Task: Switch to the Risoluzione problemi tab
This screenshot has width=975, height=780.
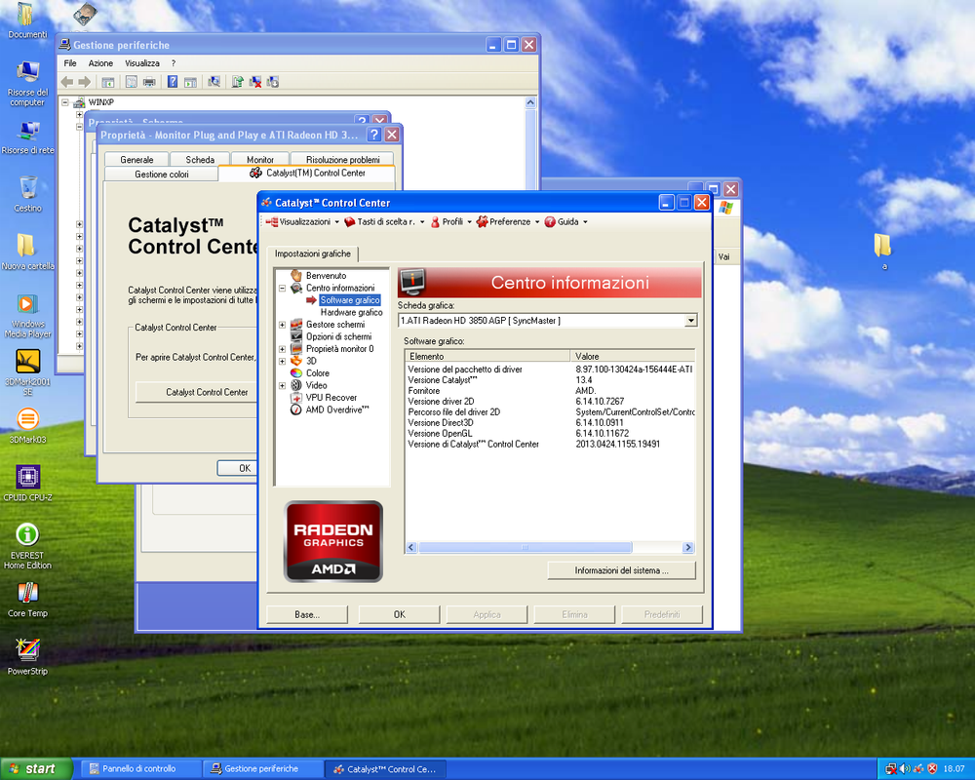Action: (342, 159)
